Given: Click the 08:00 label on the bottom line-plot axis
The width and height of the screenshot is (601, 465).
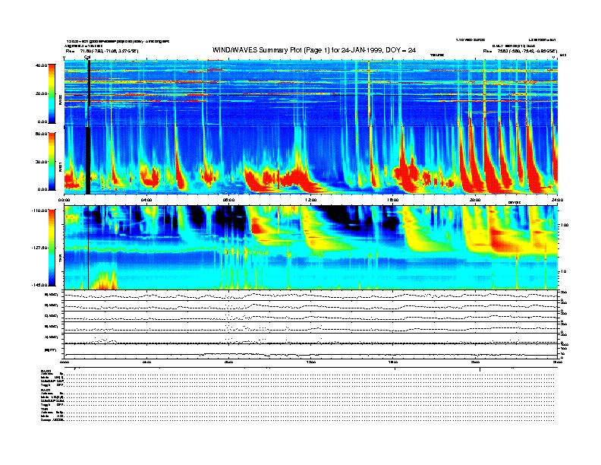Looking at the screenshot, I should pos(228,362).
